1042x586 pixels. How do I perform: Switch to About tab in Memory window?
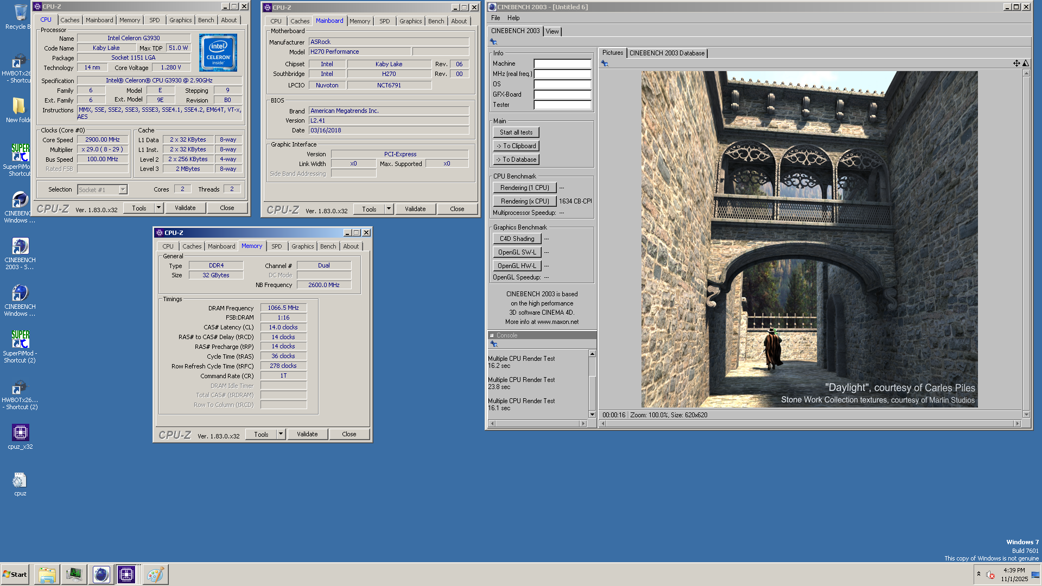[351, 246]
